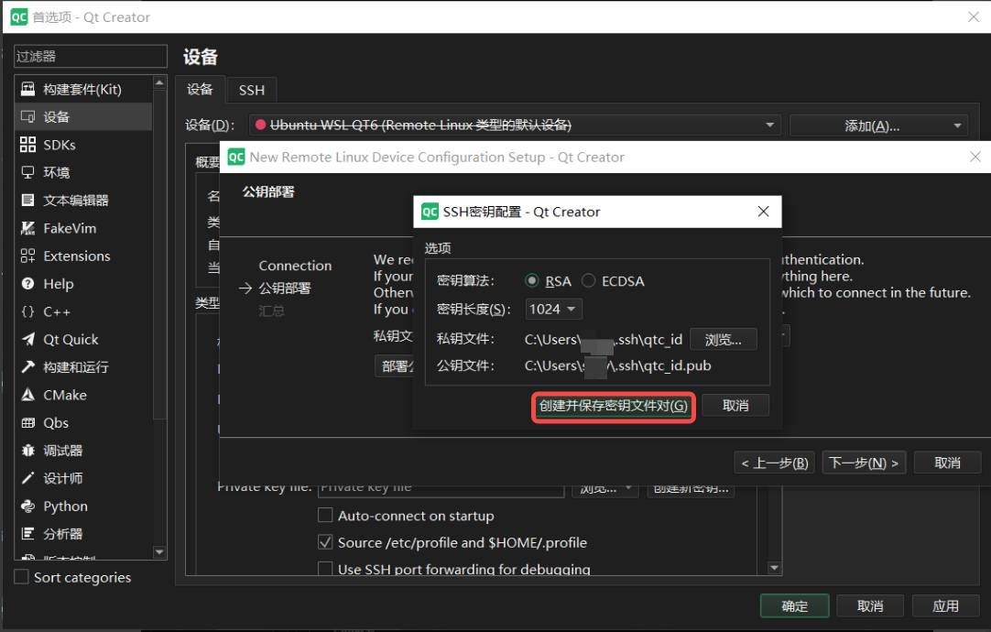The image size is (991, 632).
Task: Open the FakeVim settings icon
Action: (x=27, y=228)
